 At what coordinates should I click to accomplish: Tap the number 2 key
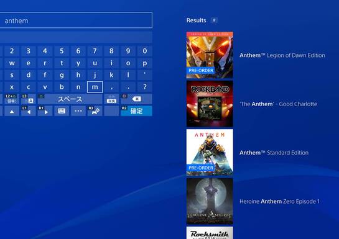click(12, 51)
